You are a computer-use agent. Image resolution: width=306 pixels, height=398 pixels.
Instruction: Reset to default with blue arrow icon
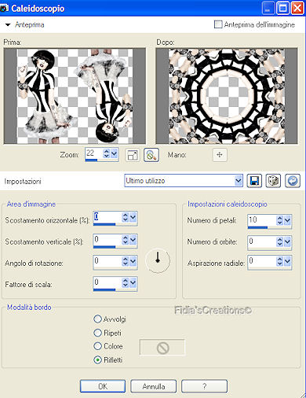(x=293, y=181)
